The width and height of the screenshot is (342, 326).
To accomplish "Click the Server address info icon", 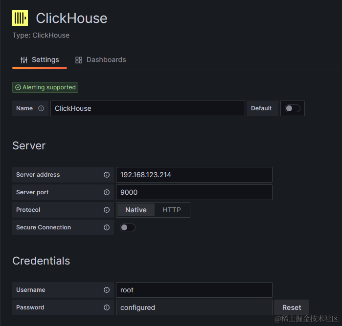I will 107,175.
